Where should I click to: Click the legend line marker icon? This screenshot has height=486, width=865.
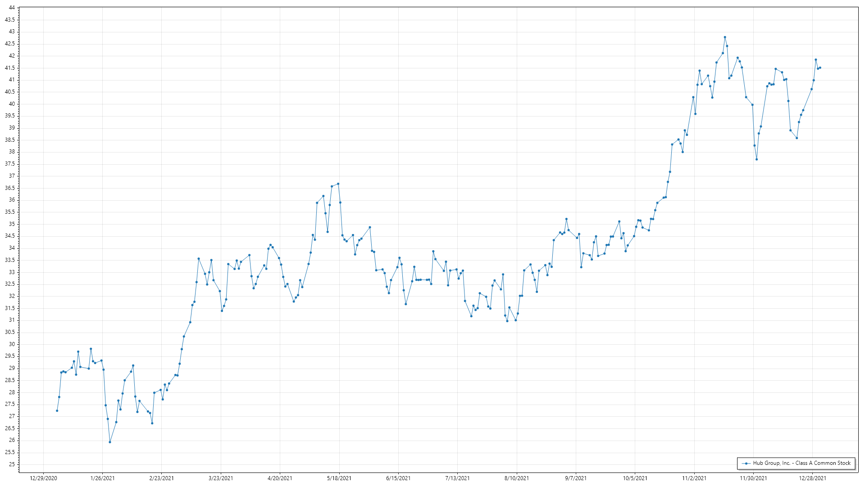click(746, 463)
